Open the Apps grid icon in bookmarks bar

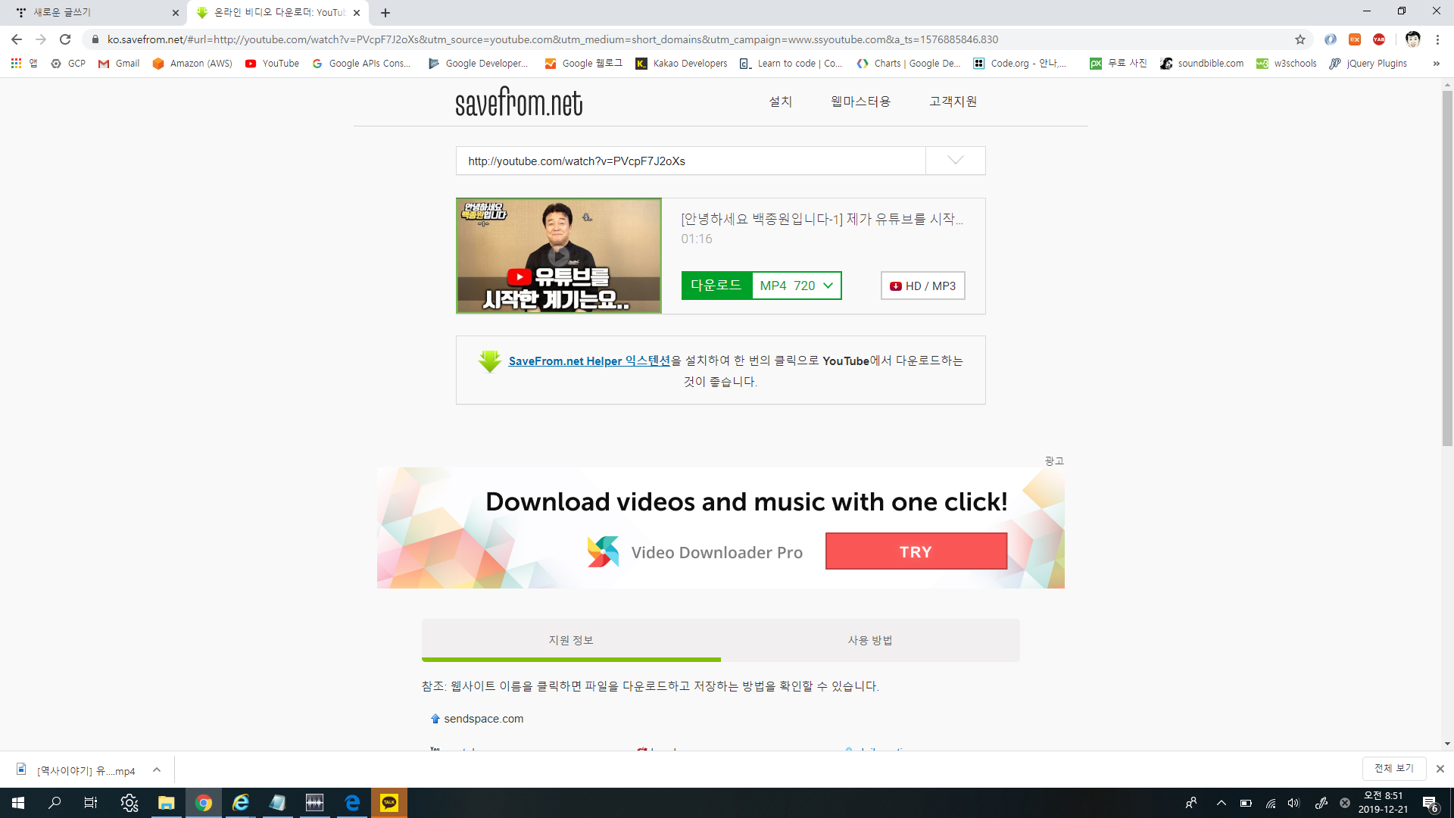point(16,64)
